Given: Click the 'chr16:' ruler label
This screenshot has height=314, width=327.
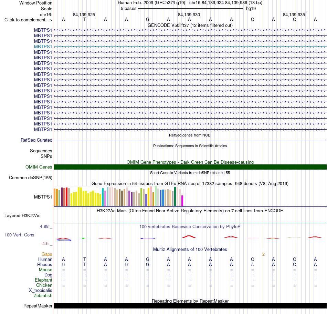Looking at the screenshot, I should coord(46,14).
